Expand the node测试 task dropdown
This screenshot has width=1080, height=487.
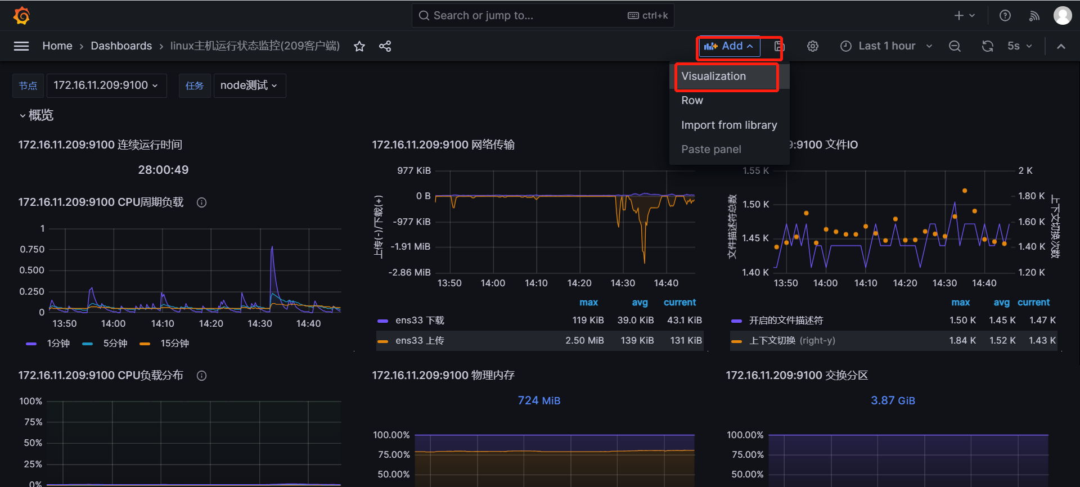point(249,85)
